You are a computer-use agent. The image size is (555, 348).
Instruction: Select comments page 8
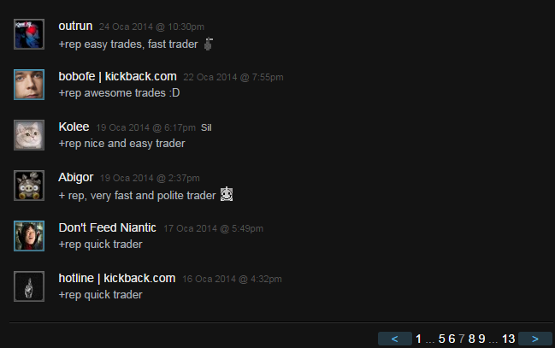(471, 339)
